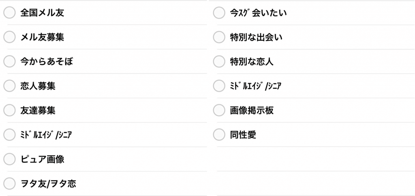415x196 pixels.
Task: Select the 画像掲示板 radio button
Action: 219,110
